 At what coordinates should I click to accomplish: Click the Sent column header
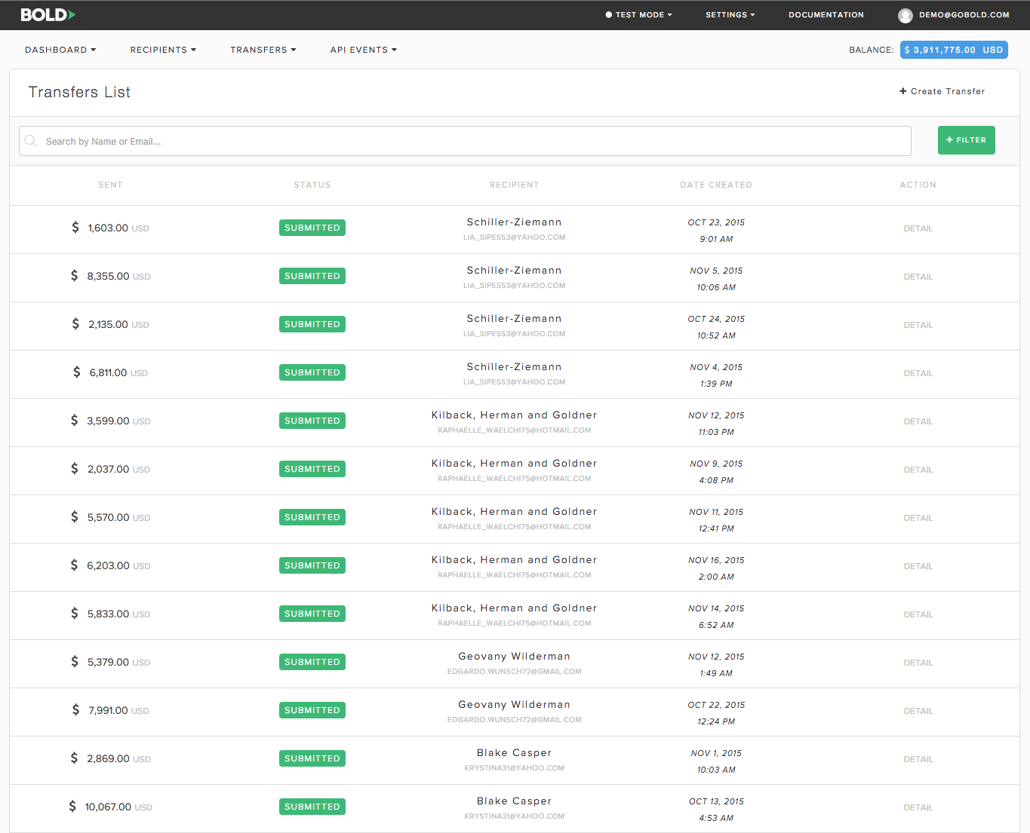pos(110,185)
